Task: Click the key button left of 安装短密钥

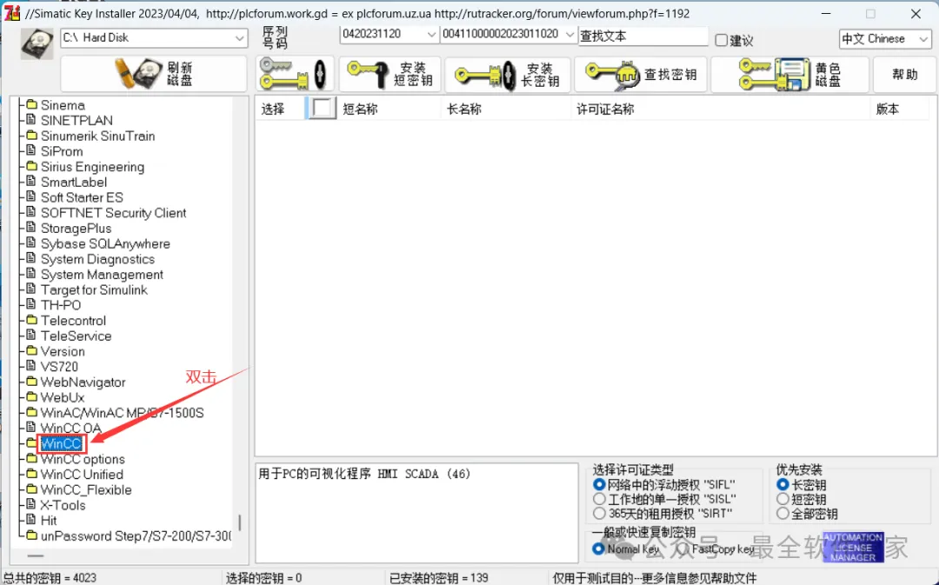Action: [295, 74]
